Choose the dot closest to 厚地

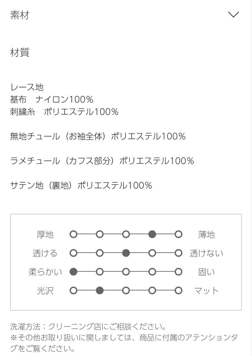point(73,234)
